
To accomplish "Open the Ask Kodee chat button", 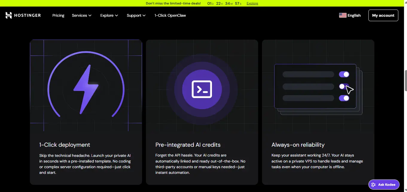I will (x=384, y=185).
